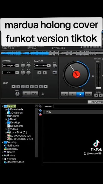103x184 pixels.
Task: Click the blue add virtual folder icon
Action: pyautogui.click(x=40, y=110)
